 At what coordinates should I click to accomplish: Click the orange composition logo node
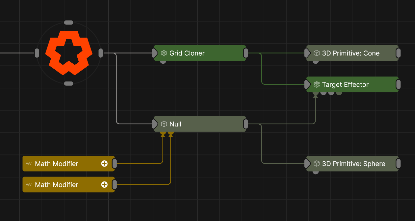click(68, 53)
